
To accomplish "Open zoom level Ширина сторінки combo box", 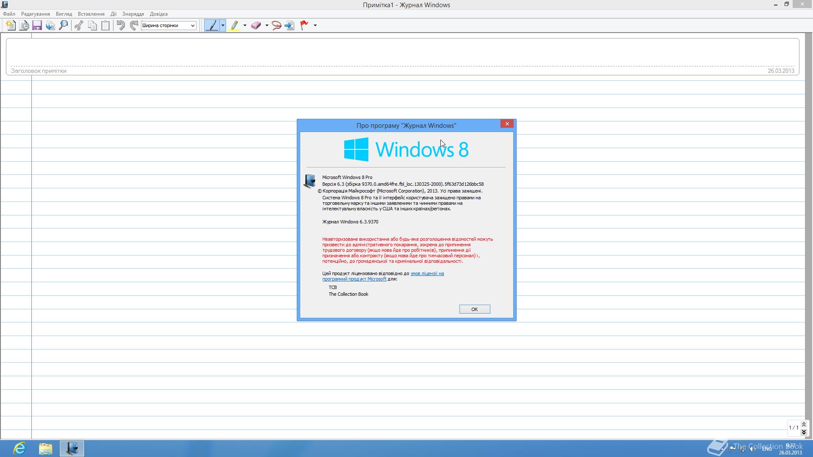I will pyautogui.click(x=169, y=25).
